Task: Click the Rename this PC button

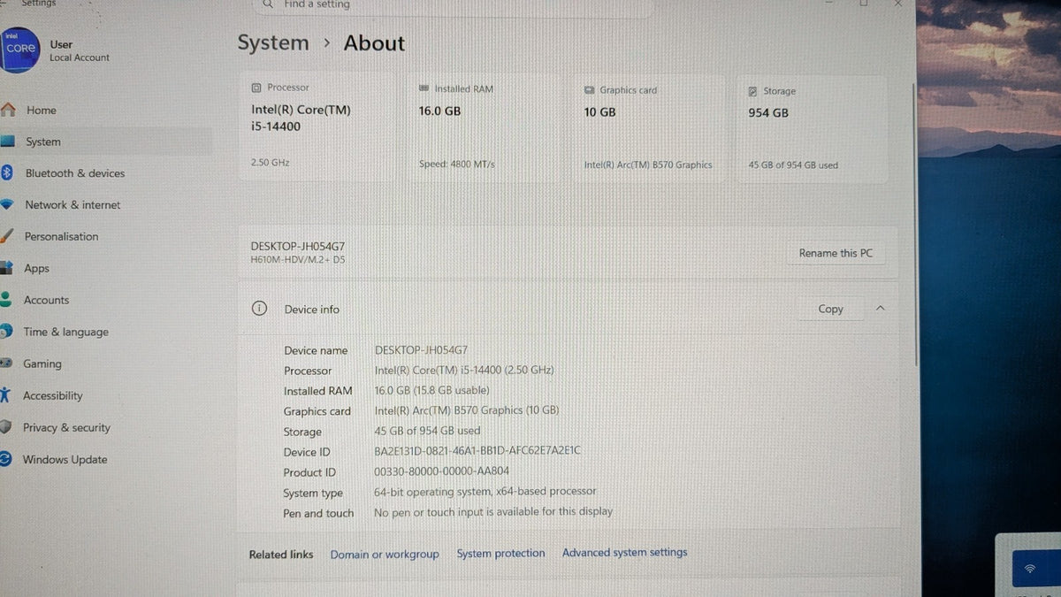Action: [836, 253]
